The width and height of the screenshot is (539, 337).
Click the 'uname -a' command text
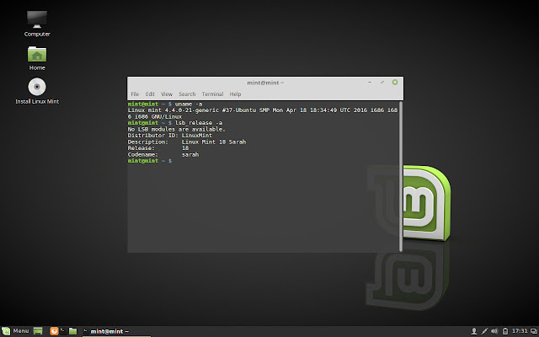click(x=189, y=104)
